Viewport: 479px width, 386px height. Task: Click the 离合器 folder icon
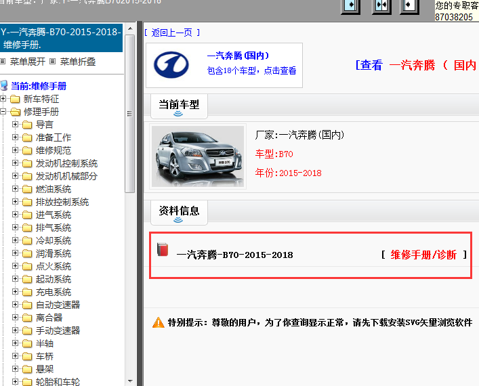click(27, 318)
